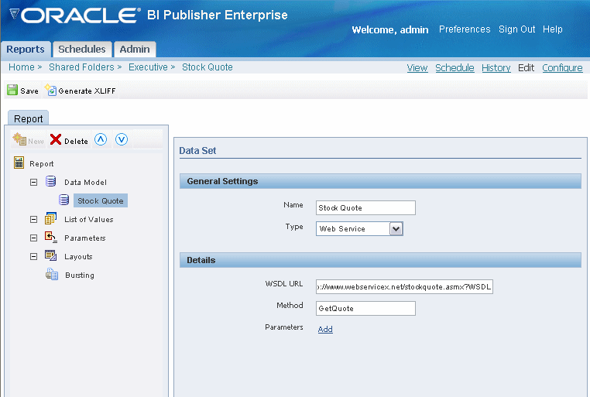Select the Report panel tab
The height and width of the screenshot is (397, 590).
(28, 118)
